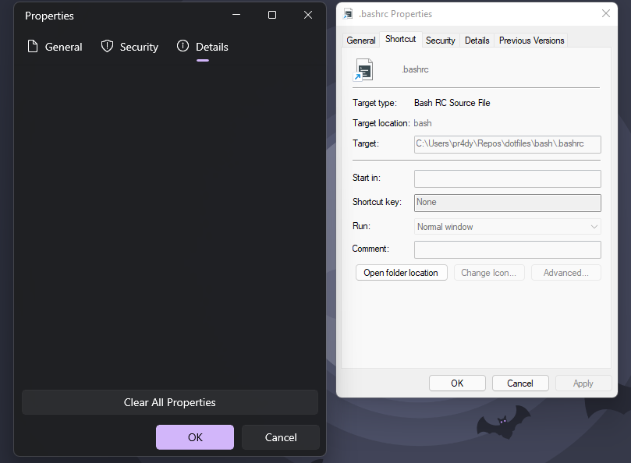Close the .bashrc Properties dialog
631x463 pixels.
[605, 14]
